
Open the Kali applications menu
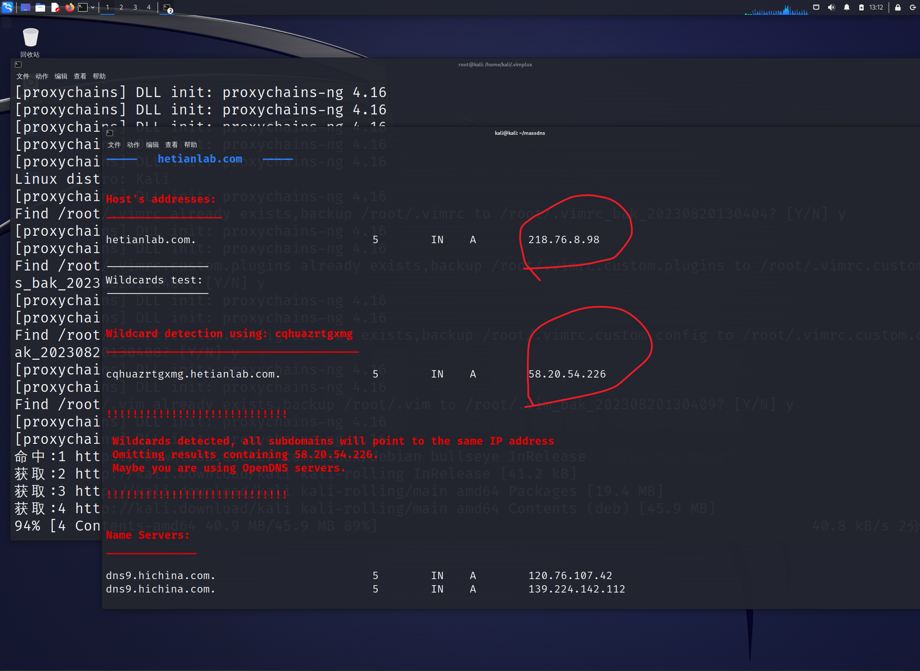coord(7,7)
